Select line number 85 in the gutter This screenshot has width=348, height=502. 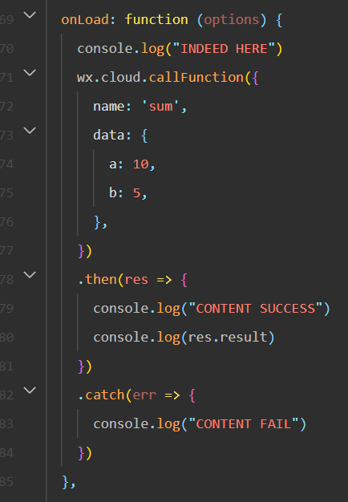coord(6,481)
